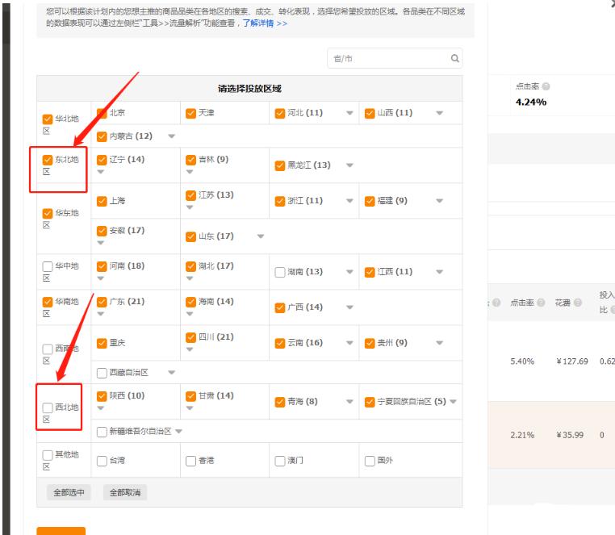615x535 pixels.
Task: Click the 请选择投放区域 table header
Action: tap(249, 89)
